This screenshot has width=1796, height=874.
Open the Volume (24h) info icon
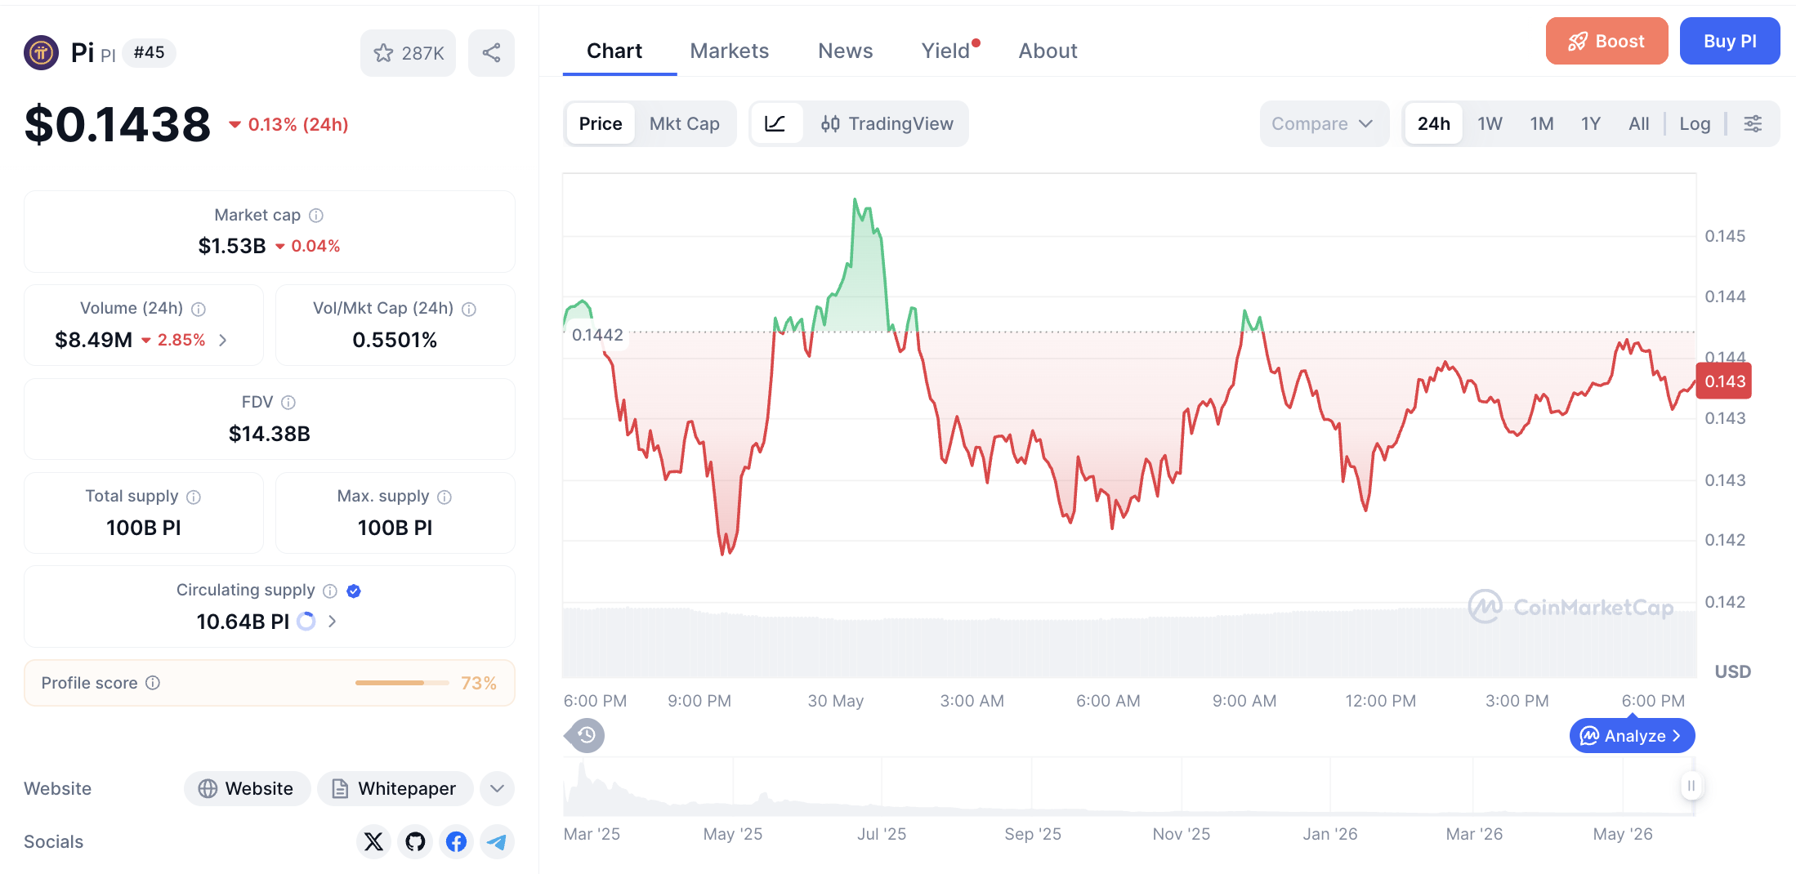199,309
